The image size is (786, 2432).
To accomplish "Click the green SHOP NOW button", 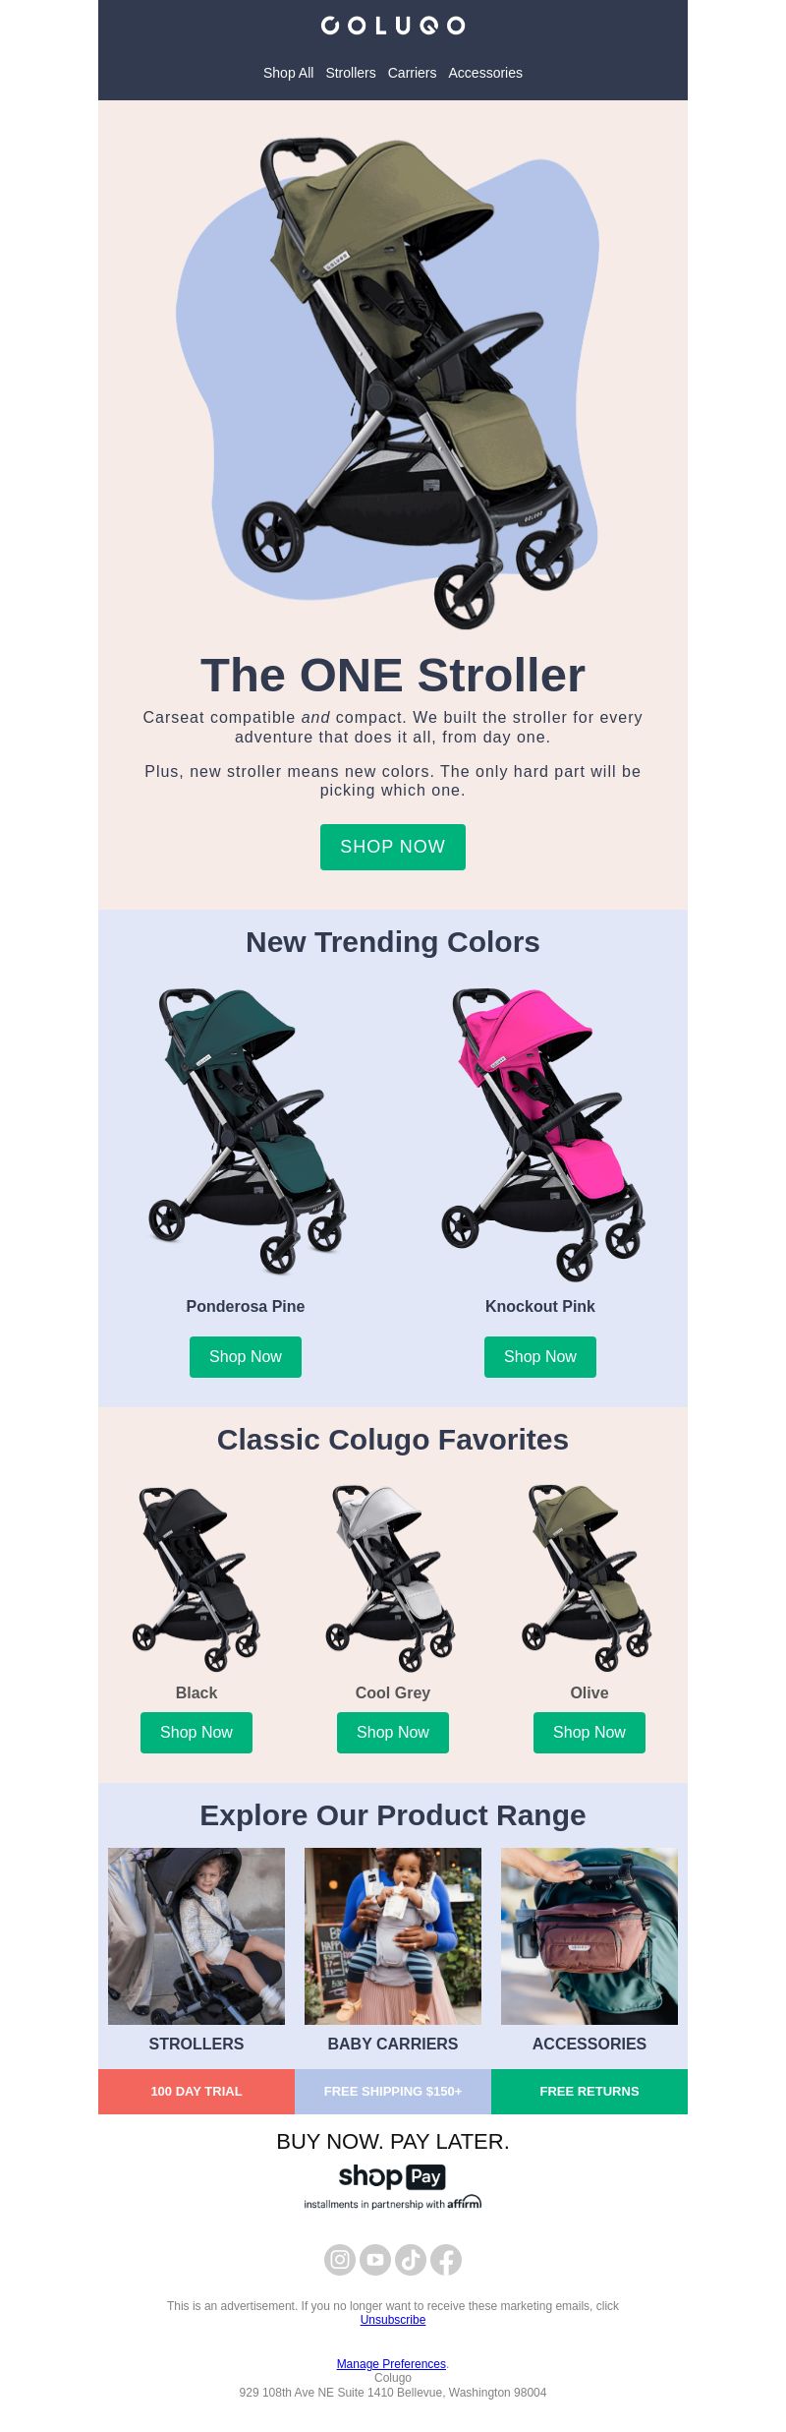I will [x=393, y=847].
